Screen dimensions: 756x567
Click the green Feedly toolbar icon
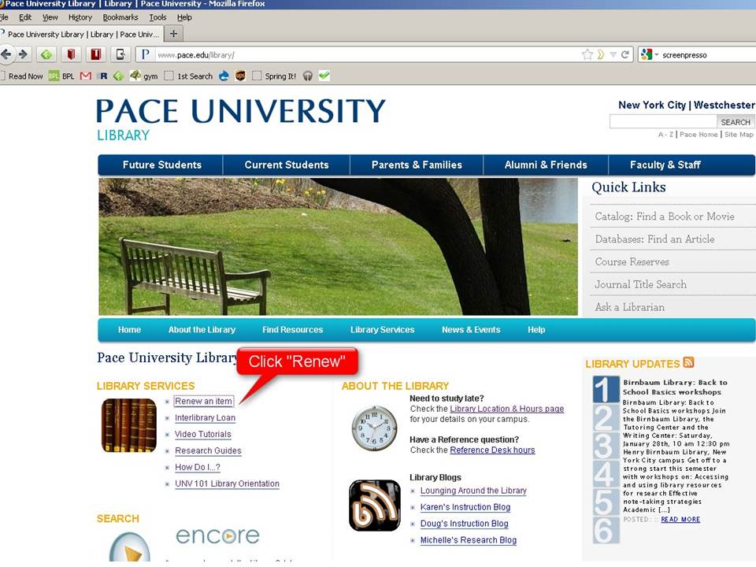(x=46, y=54)
